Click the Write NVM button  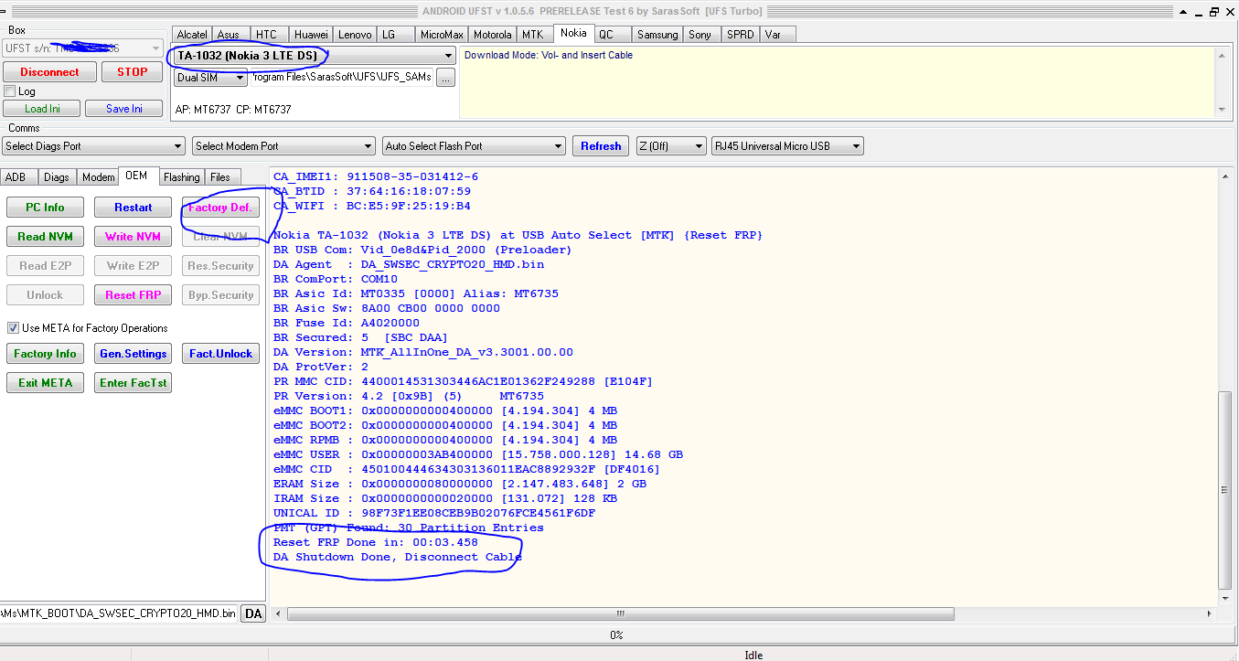[134, 237]
